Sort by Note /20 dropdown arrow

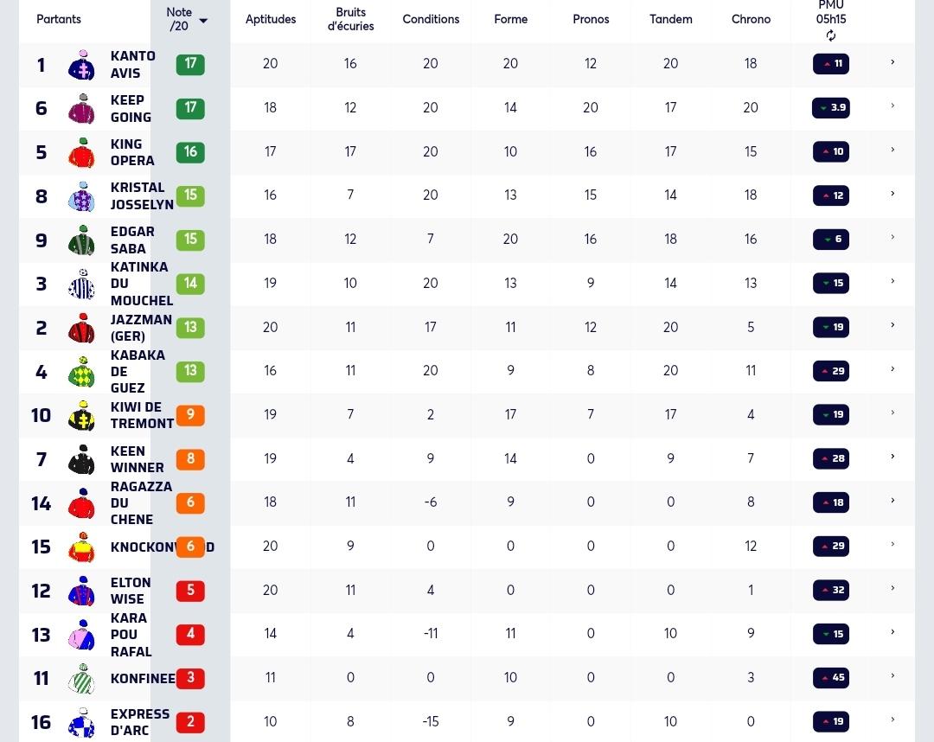click(203, 21)
